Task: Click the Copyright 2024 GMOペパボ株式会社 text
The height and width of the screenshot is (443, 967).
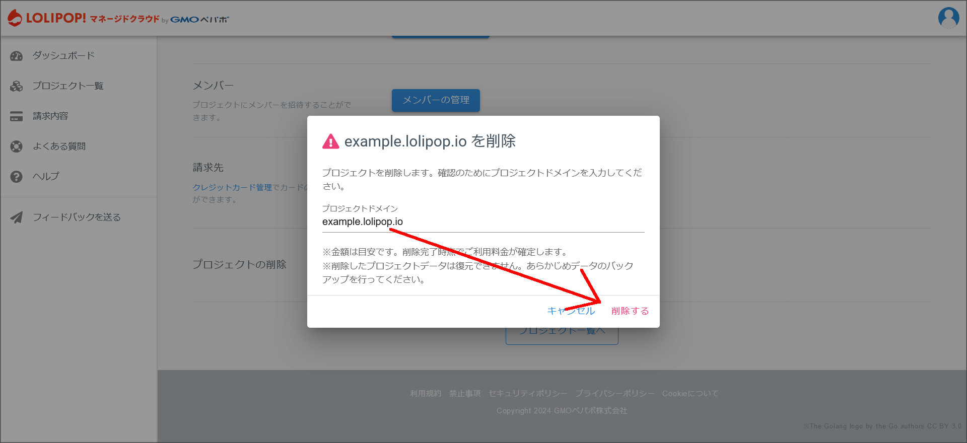Action: (x=562, y=411)
